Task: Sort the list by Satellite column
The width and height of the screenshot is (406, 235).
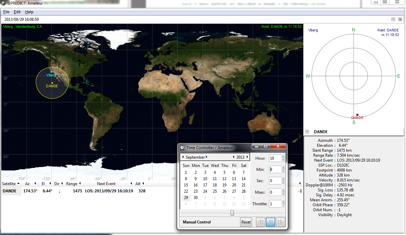Action: (11, 183)
